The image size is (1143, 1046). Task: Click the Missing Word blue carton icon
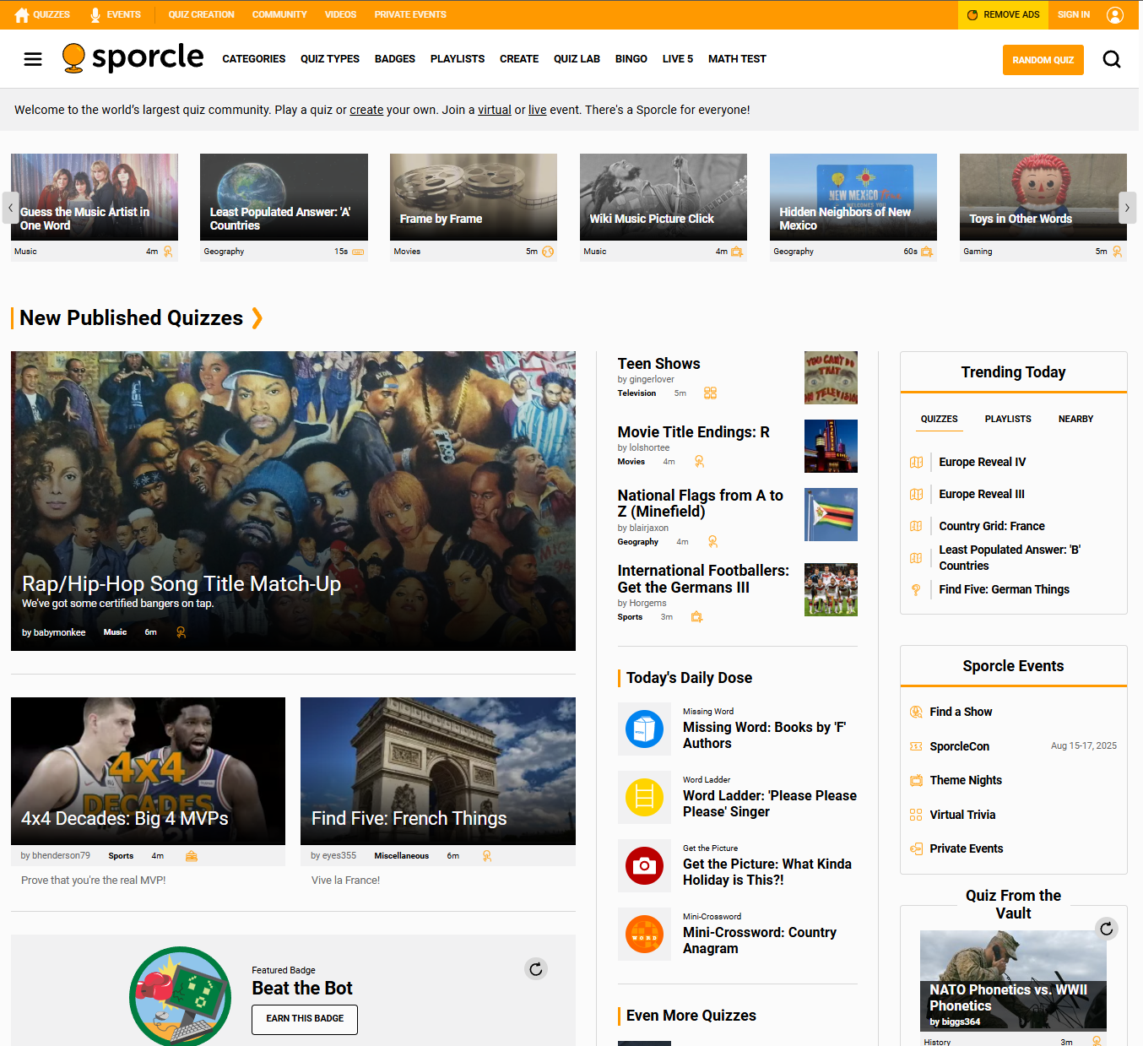644,728
